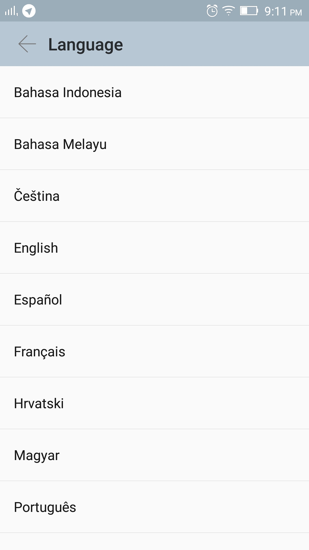Select Bahasa Indonesia language
Image resolution: width=309 pixels, height=550 pixels.
[x=68, y=93]
